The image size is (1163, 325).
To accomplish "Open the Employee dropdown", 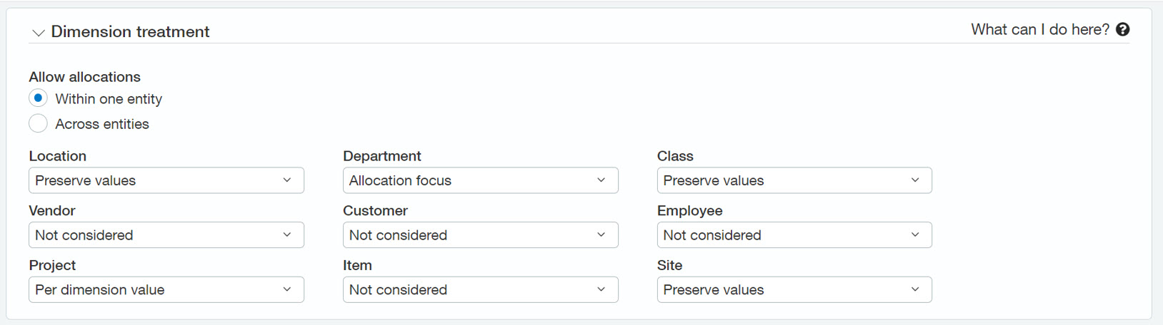I will (x=794, y=235).
